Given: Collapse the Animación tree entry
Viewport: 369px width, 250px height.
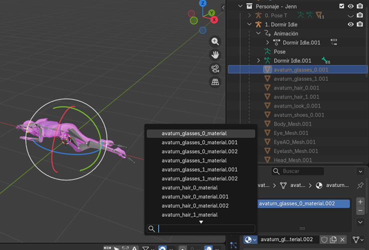Looking at the screenshot, I should click(259, 34).
